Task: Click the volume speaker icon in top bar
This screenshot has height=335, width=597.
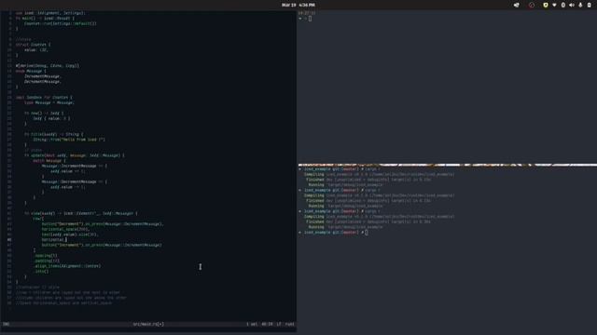Action: [x=572, y=5]
